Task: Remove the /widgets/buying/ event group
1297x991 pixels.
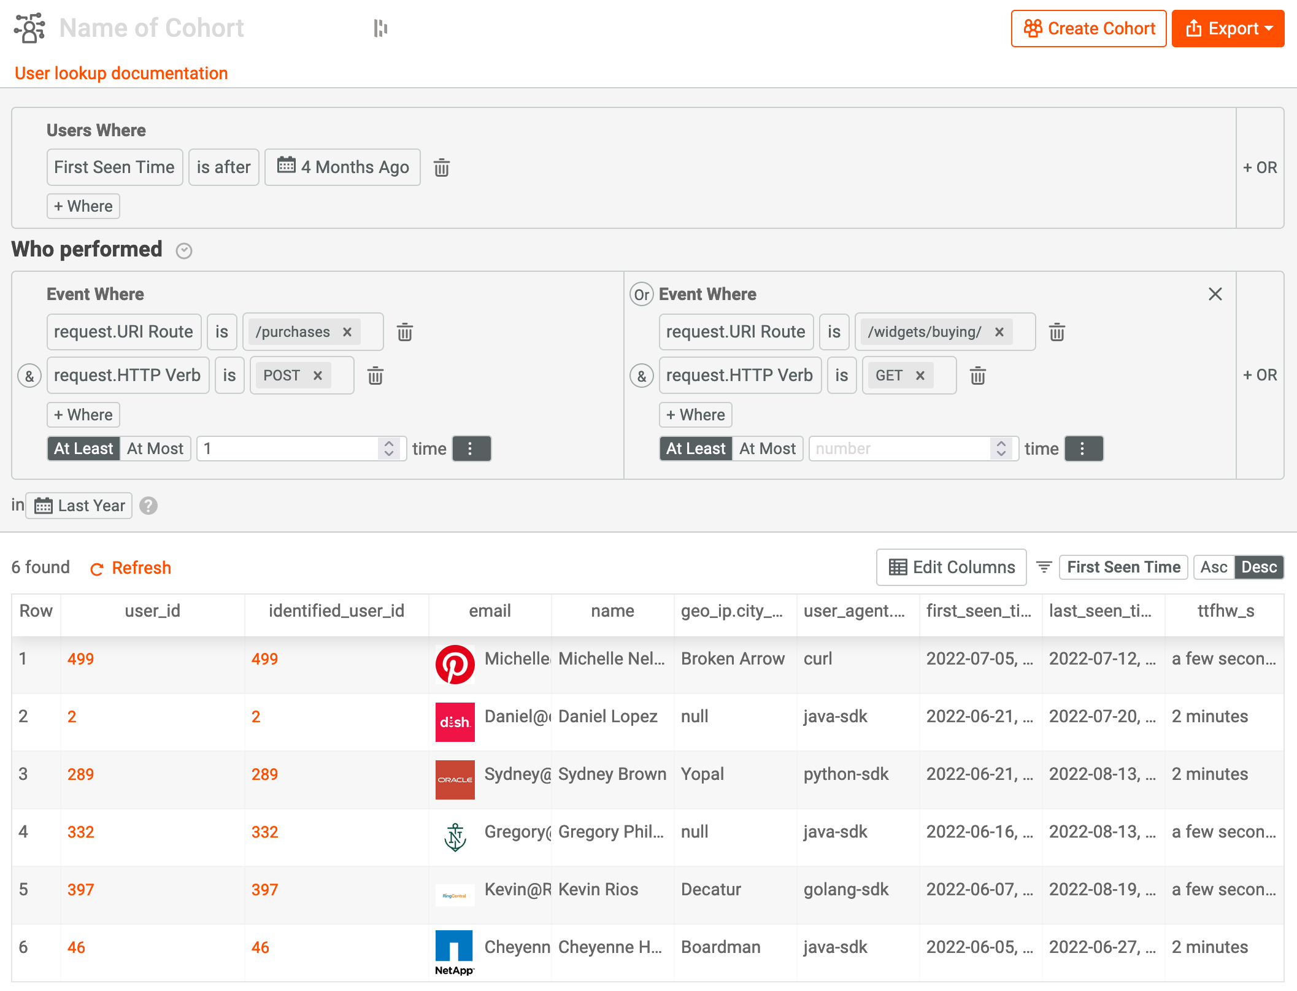Action: 1215,294
